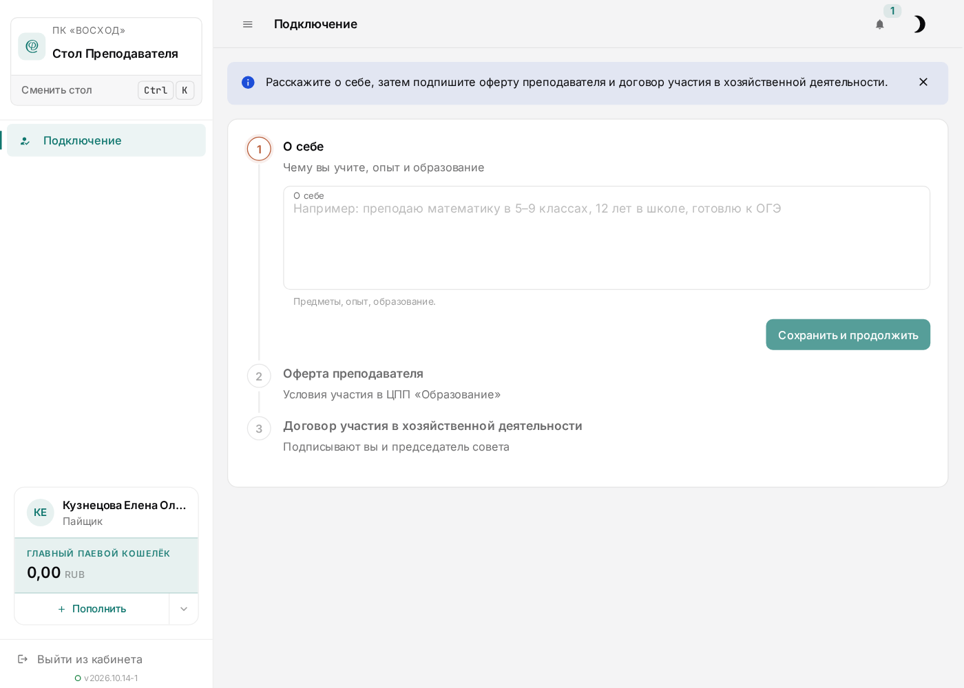
Task: Click Сменить стол switcher
Action: [x=107, y=90]
